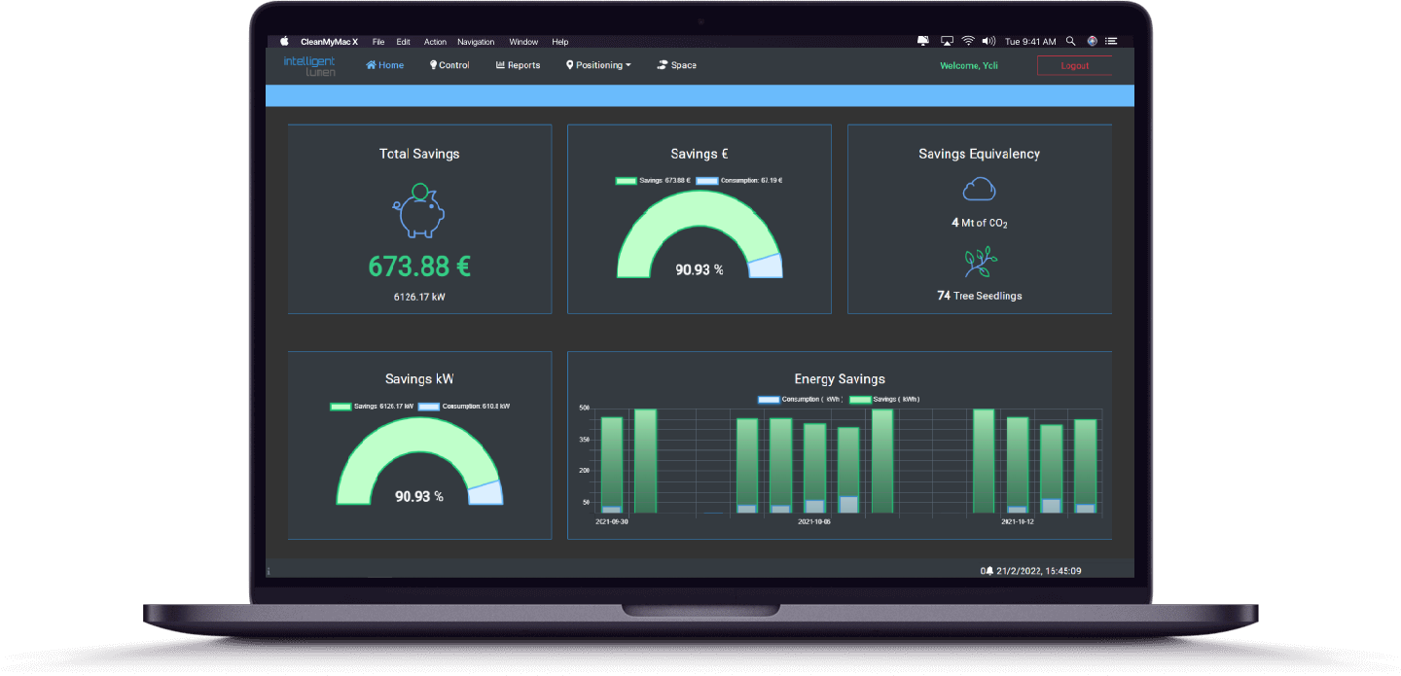This screenshot has height=676, width=1401.
Task: Click the 74 Tree Seedlings text
Action: tap(980, 296)
